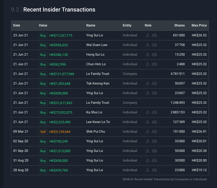Click the Buy badge beside HK$121,077,988

(43, 74)
